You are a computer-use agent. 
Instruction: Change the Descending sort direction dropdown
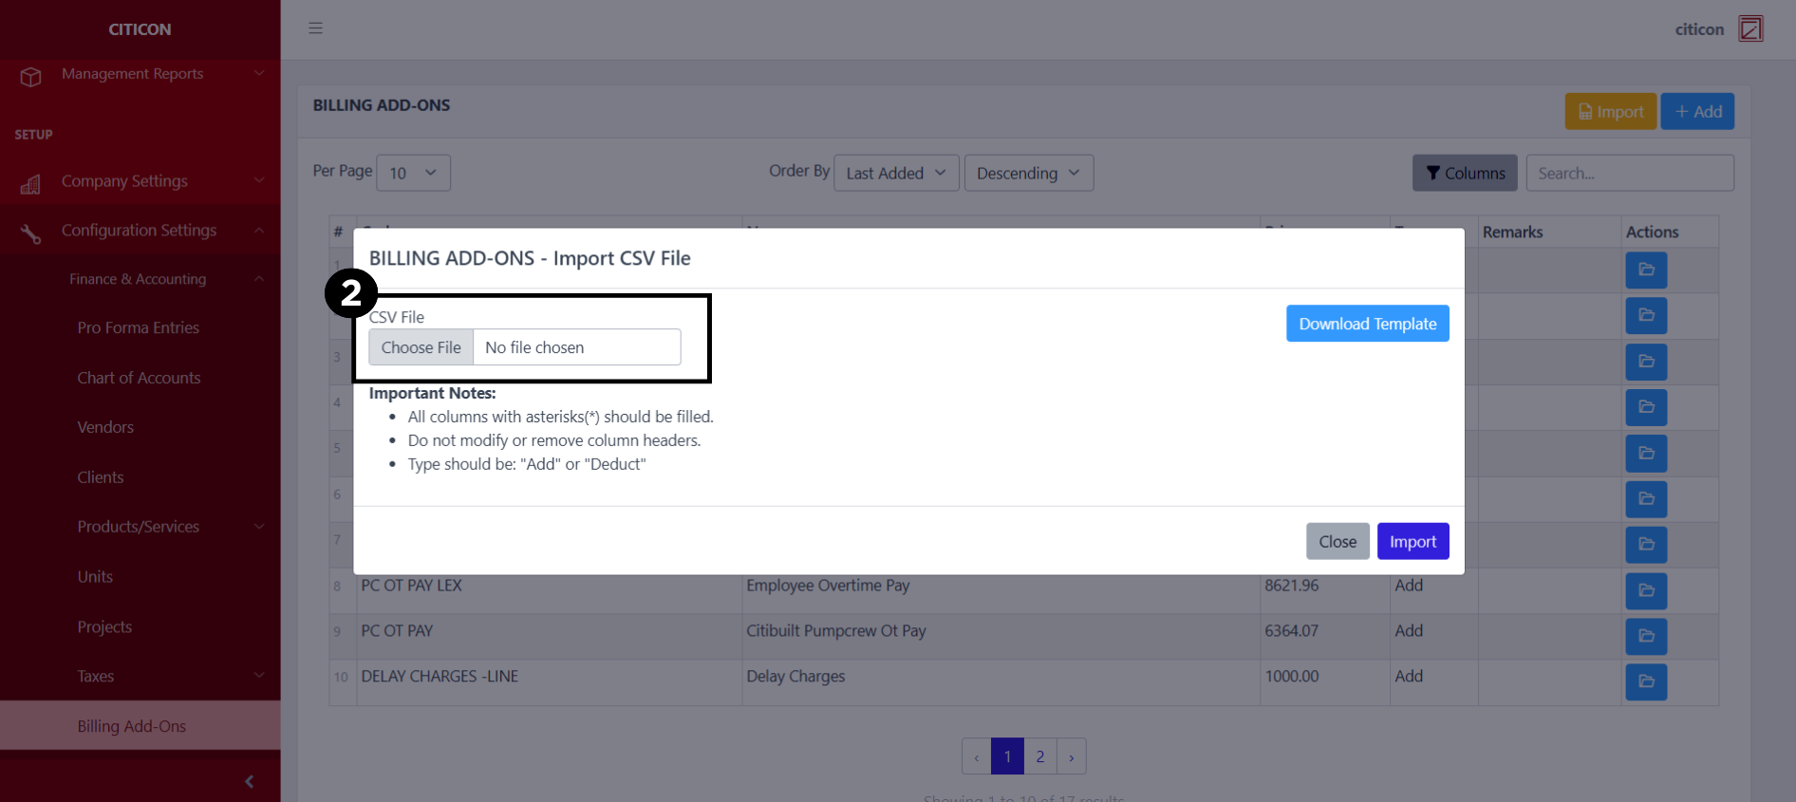(1028, 173)
